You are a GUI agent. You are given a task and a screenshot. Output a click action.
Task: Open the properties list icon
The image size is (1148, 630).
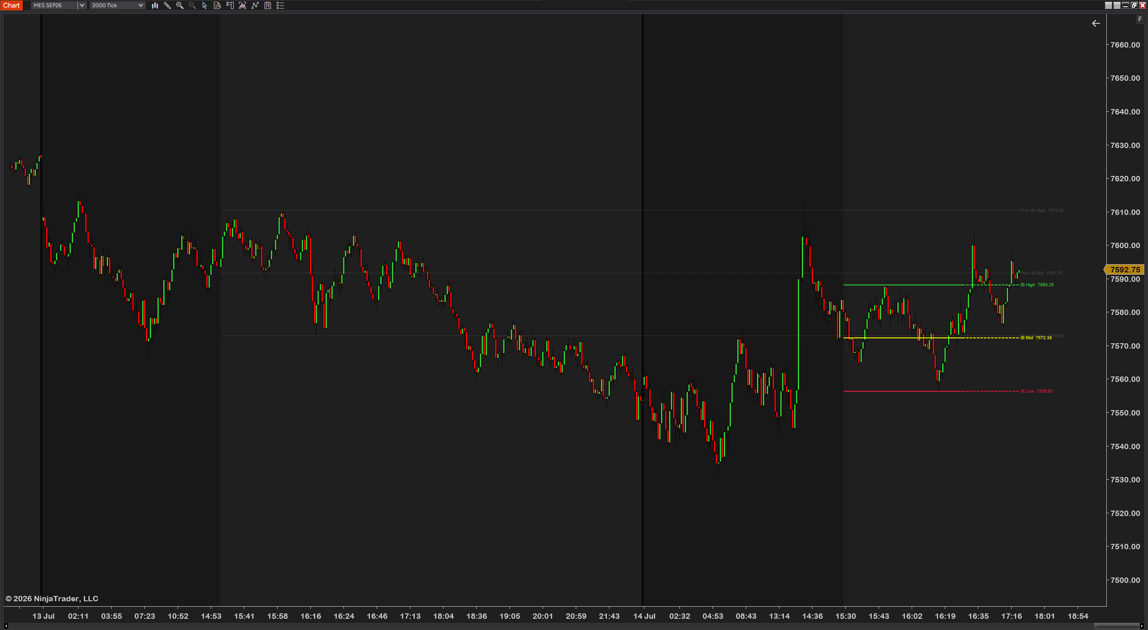click(280, 5)
